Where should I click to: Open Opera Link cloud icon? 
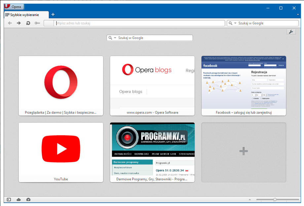tap(19, 199)
